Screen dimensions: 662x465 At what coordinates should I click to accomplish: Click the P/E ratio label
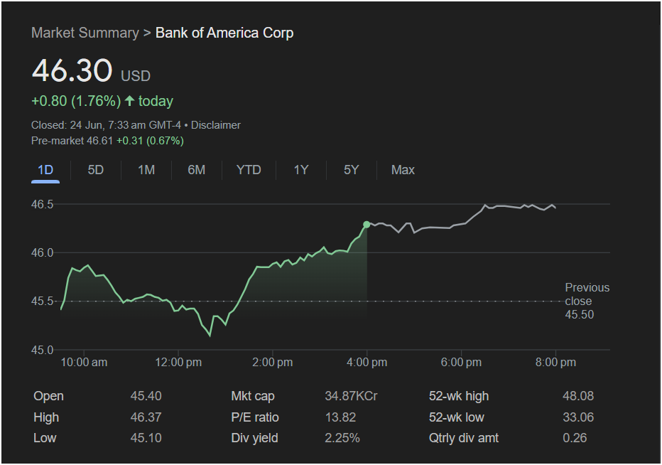click(x=255, y=417)
